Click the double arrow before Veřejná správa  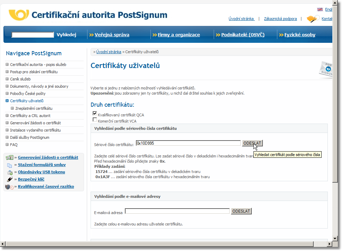pyautogui.click(x=91, y=35)
